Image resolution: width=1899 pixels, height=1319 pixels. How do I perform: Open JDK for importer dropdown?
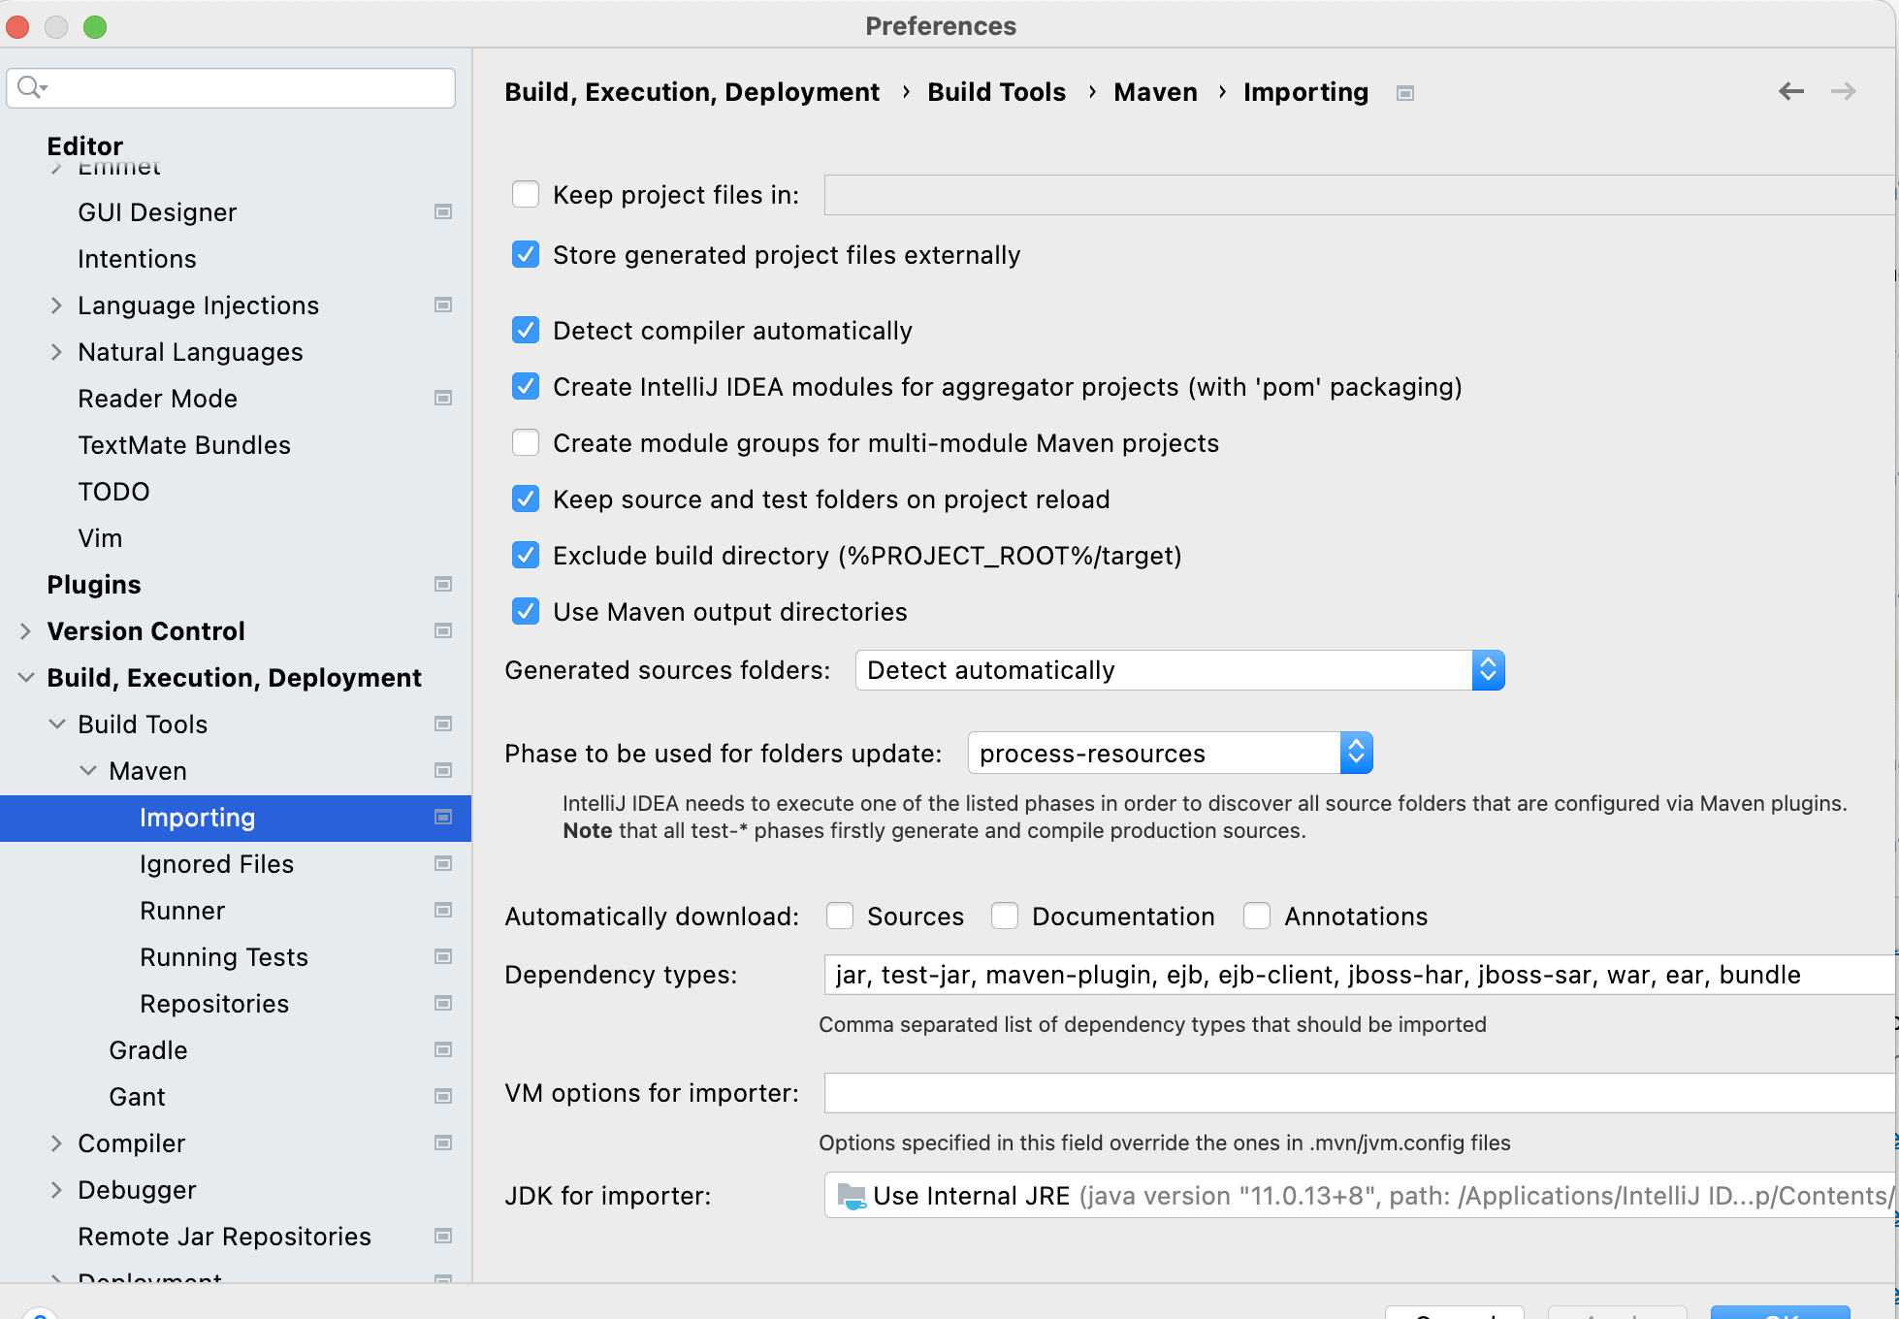1360,1196
